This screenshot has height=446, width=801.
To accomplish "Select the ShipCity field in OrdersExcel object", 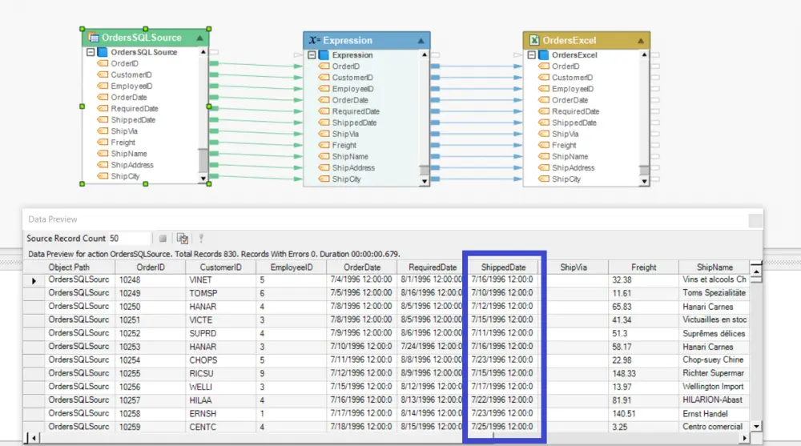I will [566, 179].
